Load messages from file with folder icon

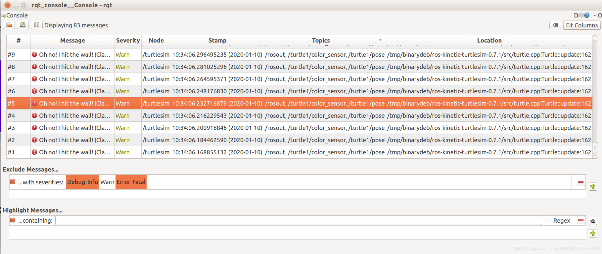[x=9, y=25]
